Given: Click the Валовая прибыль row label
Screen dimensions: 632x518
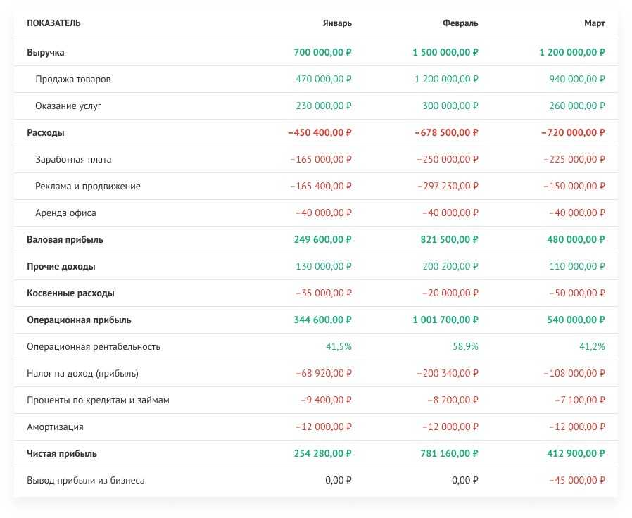Looking at the screenshot, I should pyautogui.click(x=65, y=240).
